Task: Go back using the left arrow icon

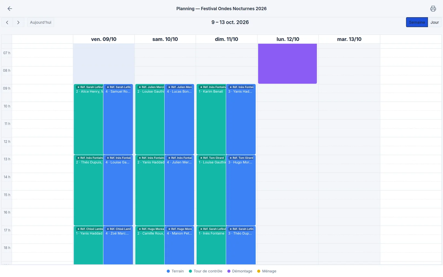Action: pyautogui.click(x=10, y=9)
